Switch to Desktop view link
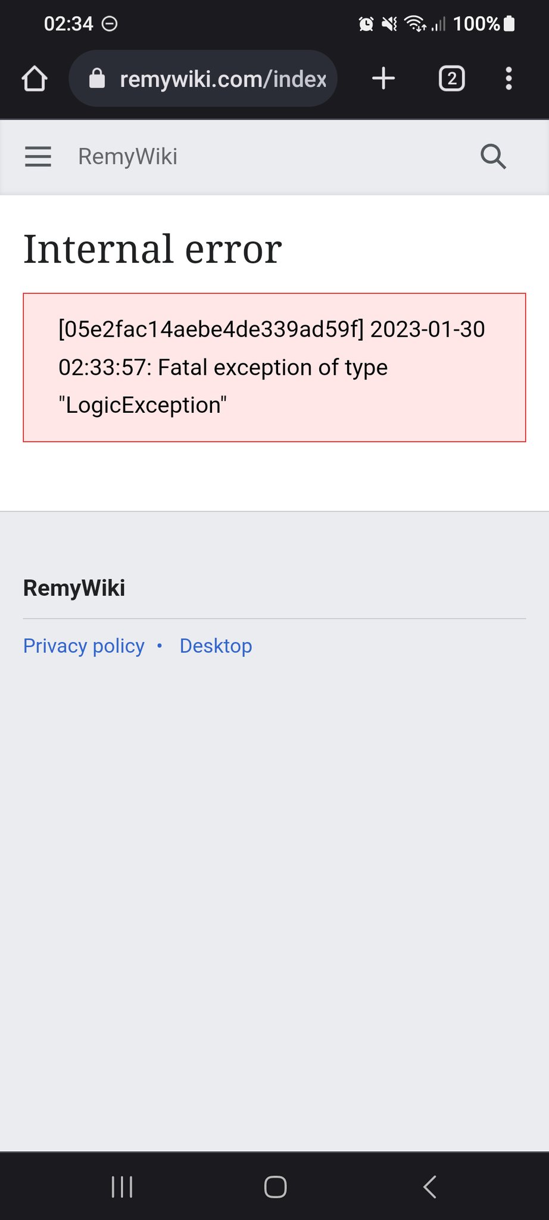This screenshot has height=1220, width=549. (x=216, y=646)
